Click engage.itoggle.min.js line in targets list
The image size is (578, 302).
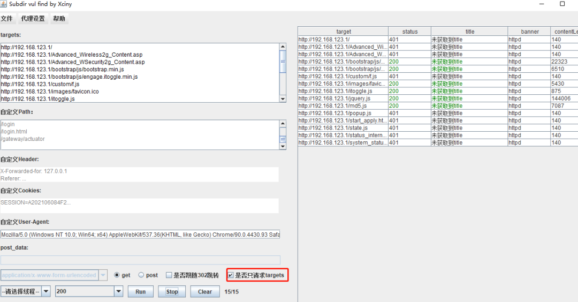tap(69, 77)
